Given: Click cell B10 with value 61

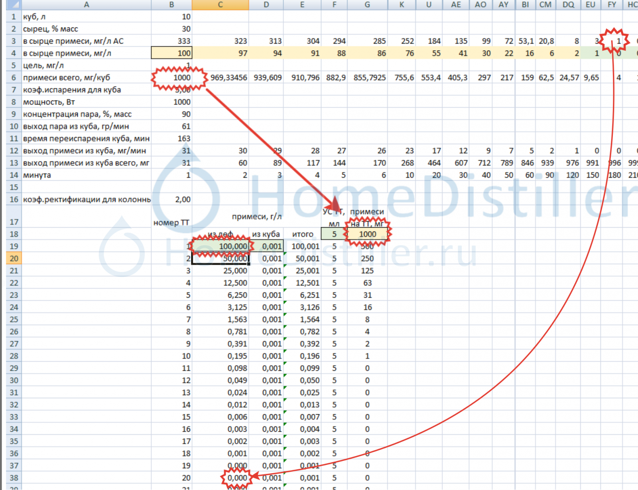Looking at the screenshot, I should tap(171, 126).
